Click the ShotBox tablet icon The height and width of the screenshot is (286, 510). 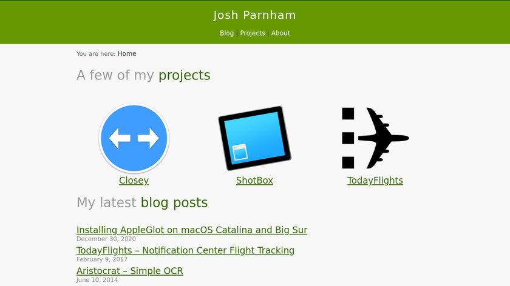(254, 138)
